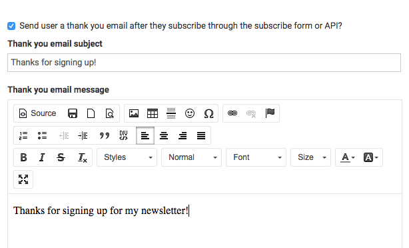The height and width of the screenshot is (248, 409).
Task: Insert special character with the Omega icon
Action: [208, 113]
